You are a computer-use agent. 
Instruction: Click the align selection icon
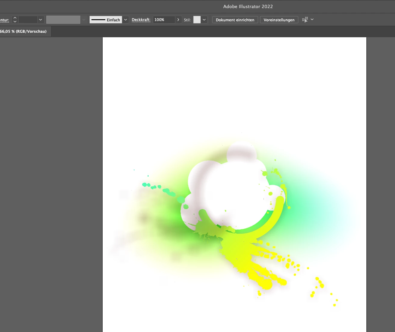pos(305,20)
